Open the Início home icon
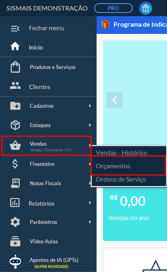The image size is (167, 272). [15, 46]
